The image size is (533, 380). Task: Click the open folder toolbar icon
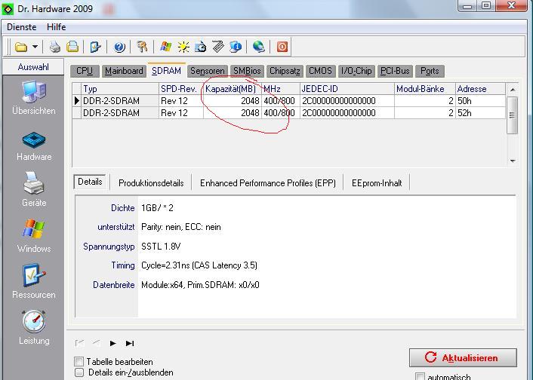point(21,47)
